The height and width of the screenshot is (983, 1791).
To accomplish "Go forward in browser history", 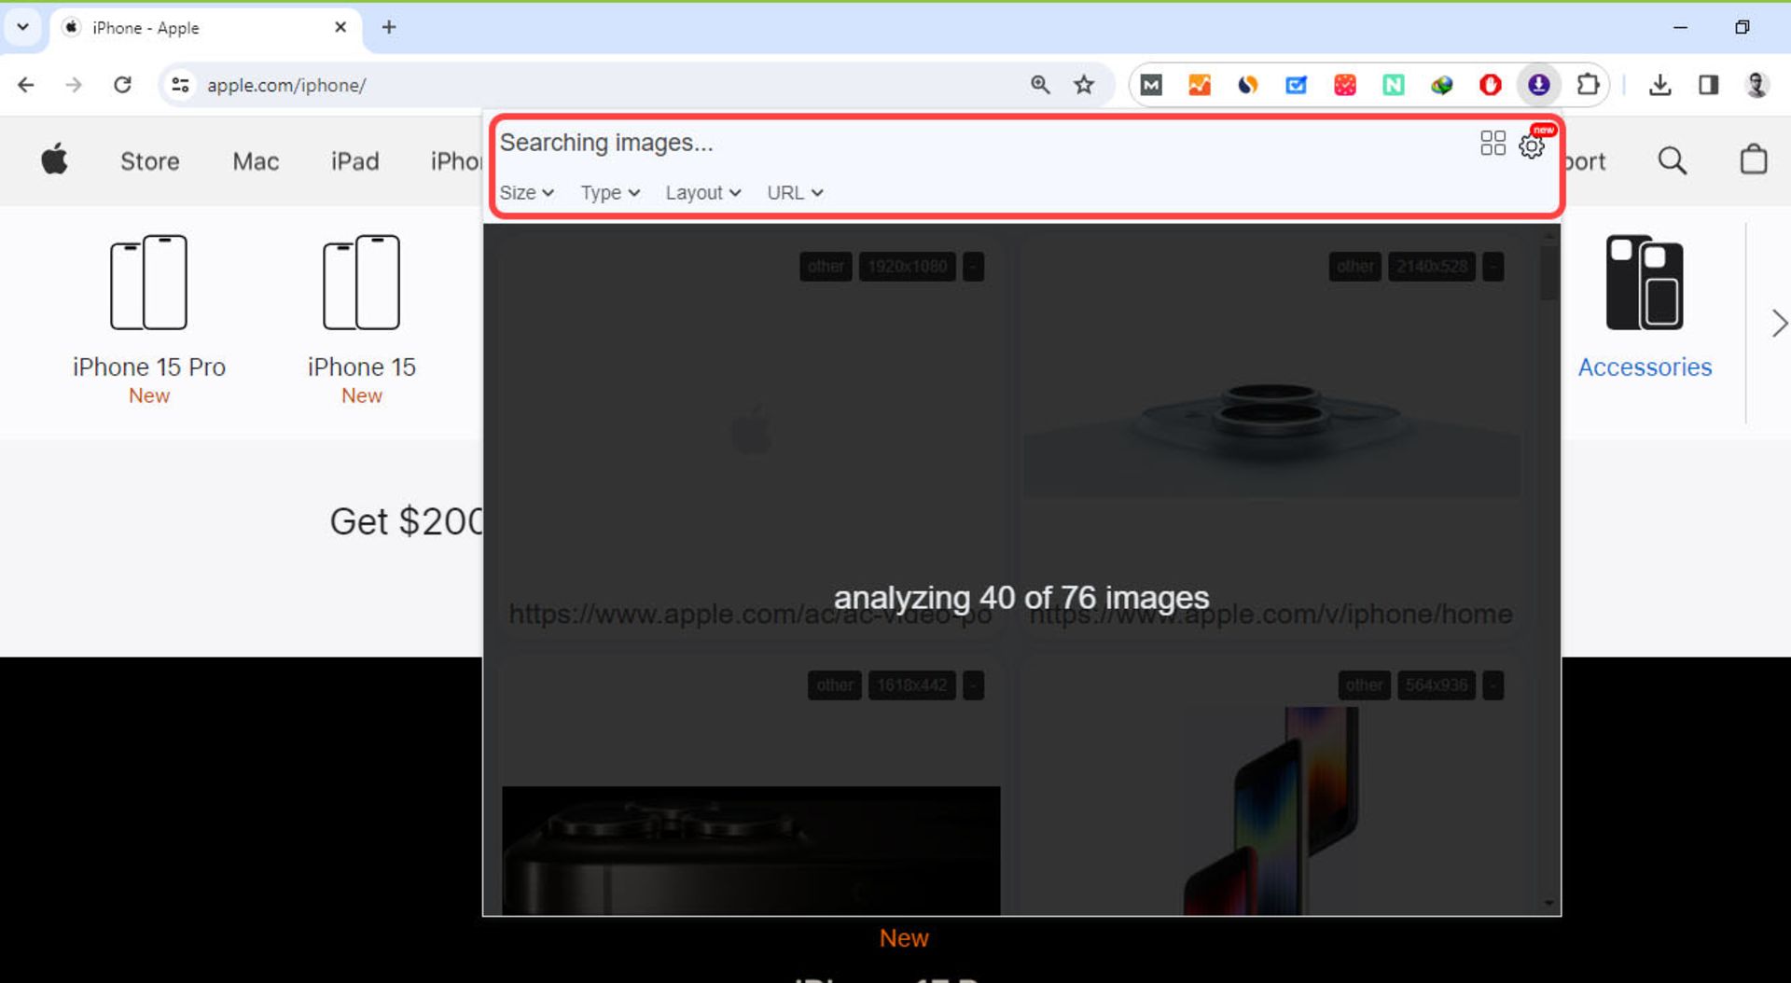I will (x=74, y=85).
